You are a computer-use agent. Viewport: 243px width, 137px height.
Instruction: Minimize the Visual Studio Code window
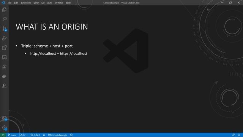222,3
